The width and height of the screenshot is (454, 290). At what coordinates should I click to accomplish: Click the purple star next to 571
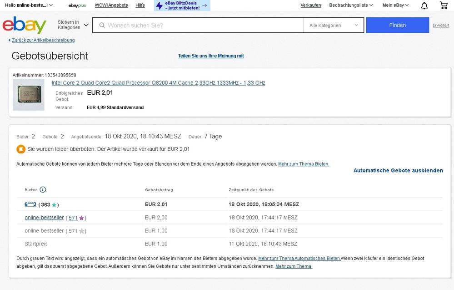81,218
